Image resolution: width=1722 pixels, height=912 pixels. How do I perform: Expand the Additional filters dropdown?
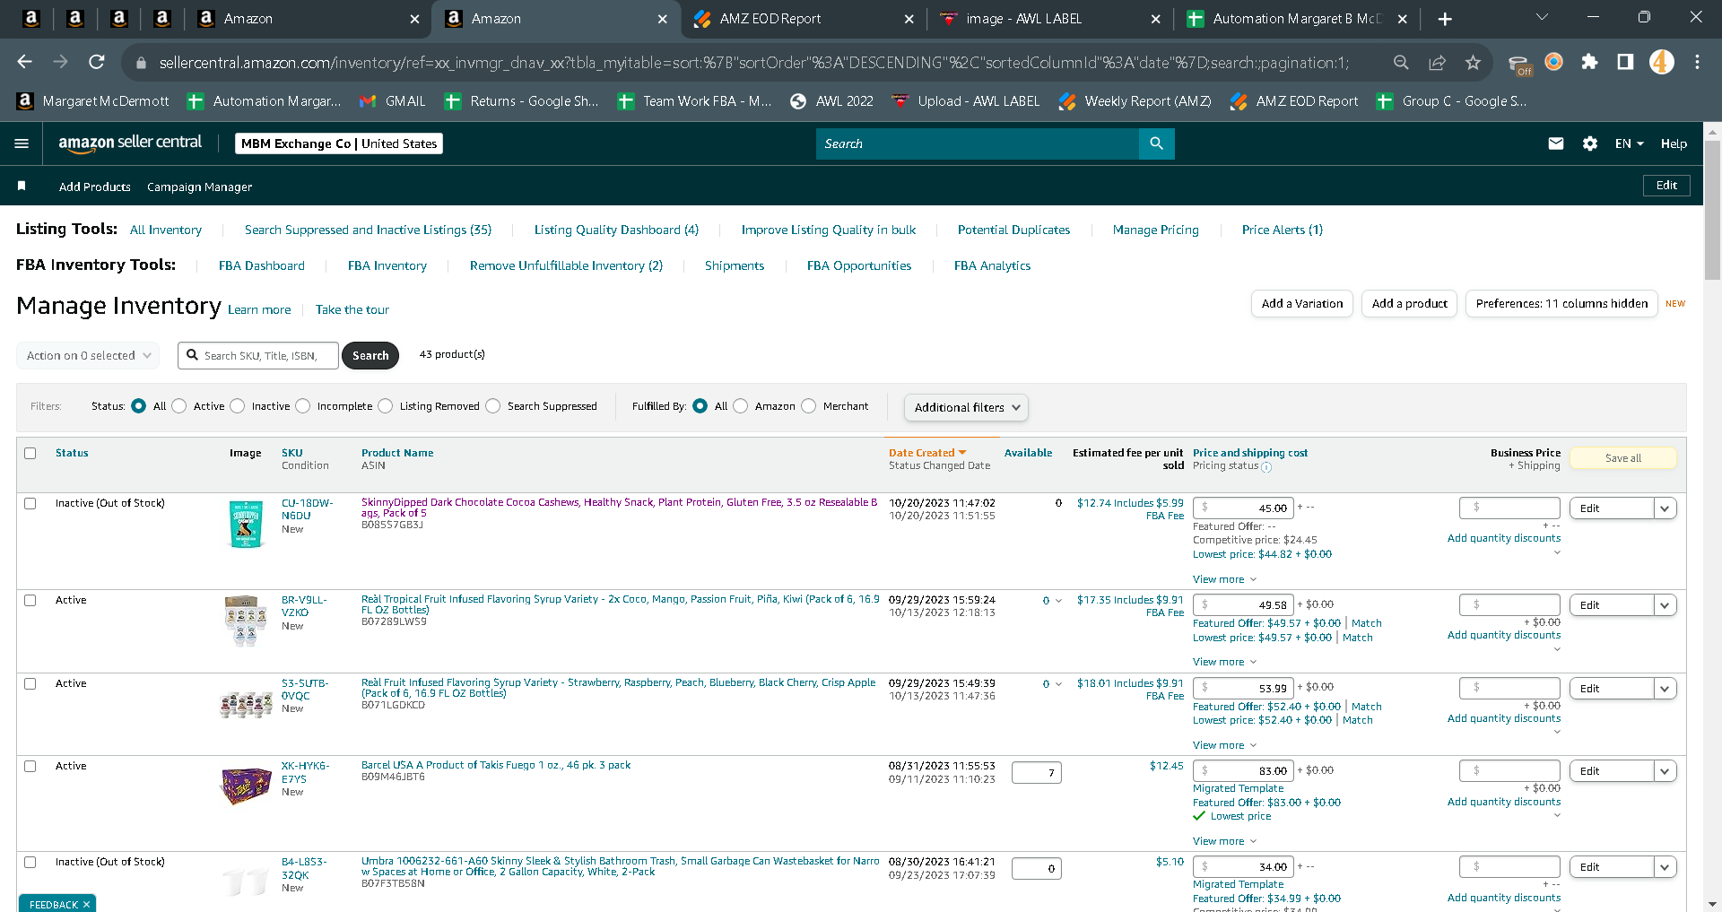pyautogui.click(x=966, y=407)
